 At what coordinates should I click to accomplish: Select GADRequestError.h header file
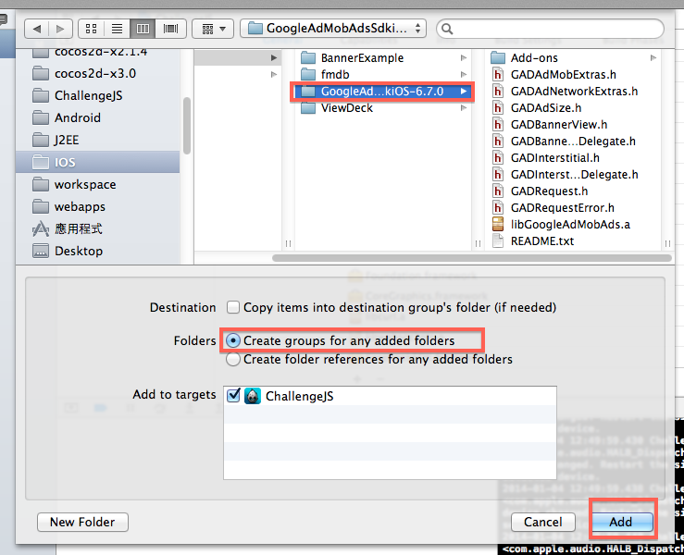[x=574, y=207]
